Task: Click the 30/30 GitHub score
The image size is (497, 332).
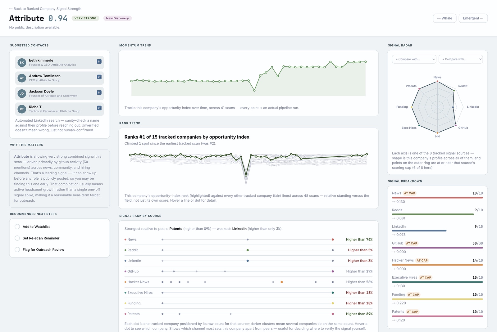Action: 478,244
